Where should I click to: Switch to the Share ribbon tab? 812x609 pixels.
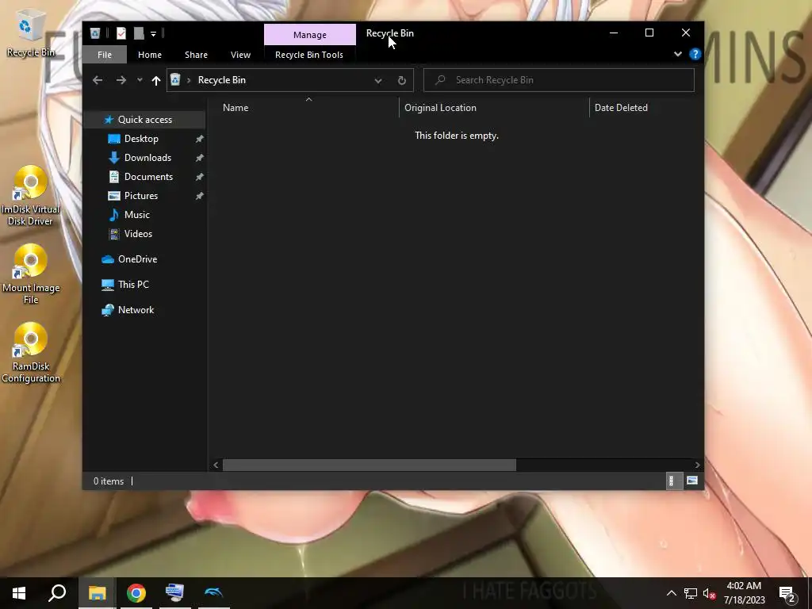[197, 55]
